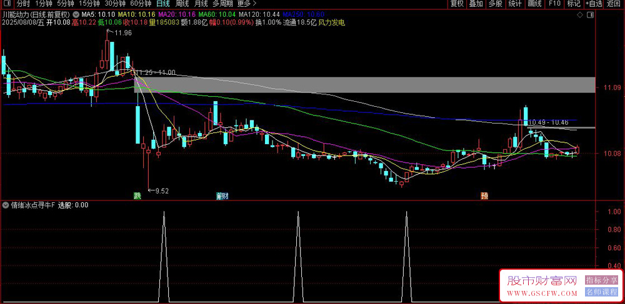
Task: Toggle the left sidebar panel icon
Action: tap(7, 4)
